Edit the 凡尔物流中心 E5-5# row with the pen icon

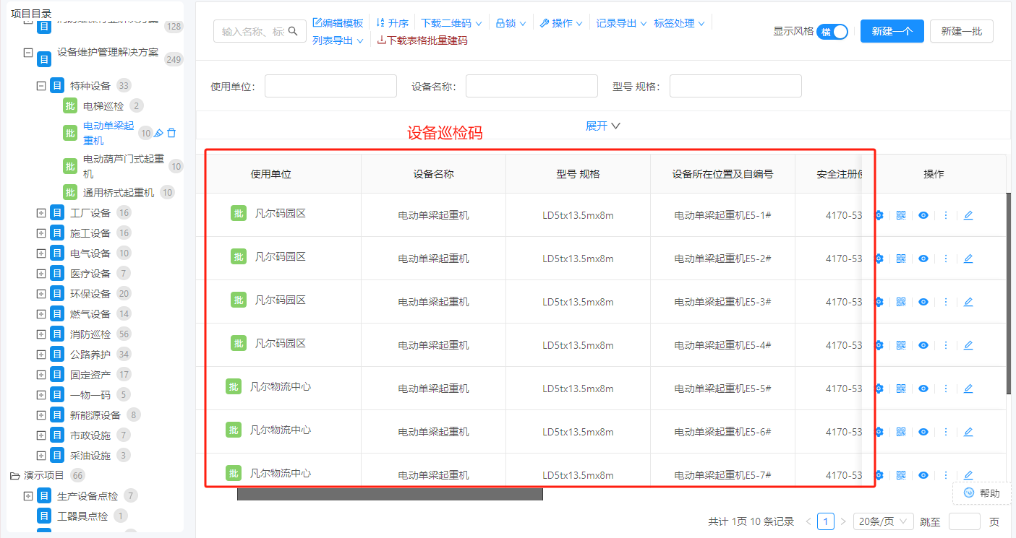[968, 388]
